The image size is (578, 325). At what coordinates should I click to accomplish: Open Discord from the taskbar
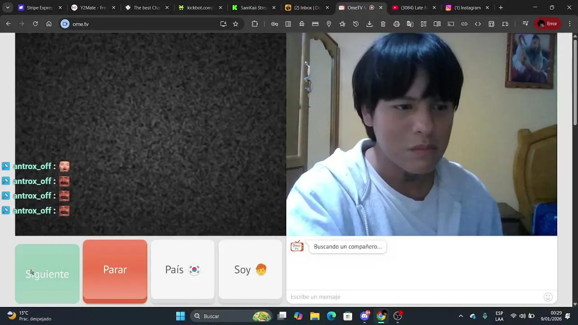pos(364,316)
